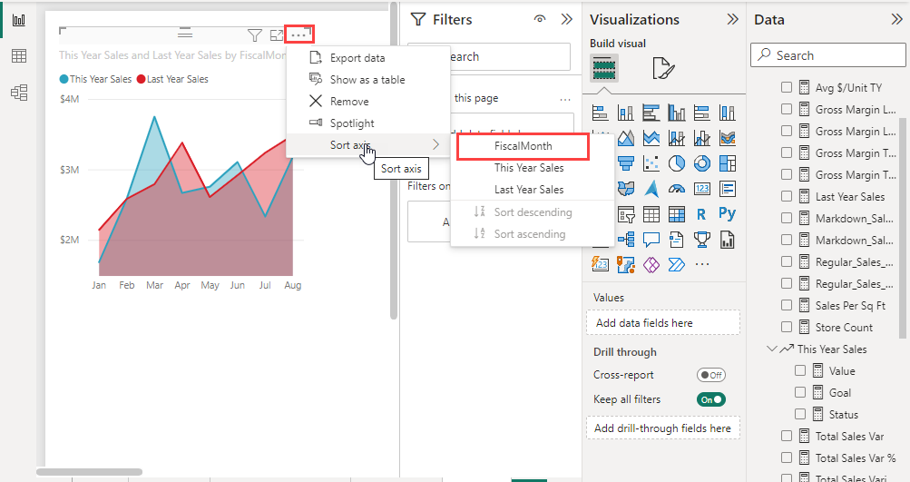Choose the Python visual
This screenshot has width=910, height=482.
[x=728, y=213]
